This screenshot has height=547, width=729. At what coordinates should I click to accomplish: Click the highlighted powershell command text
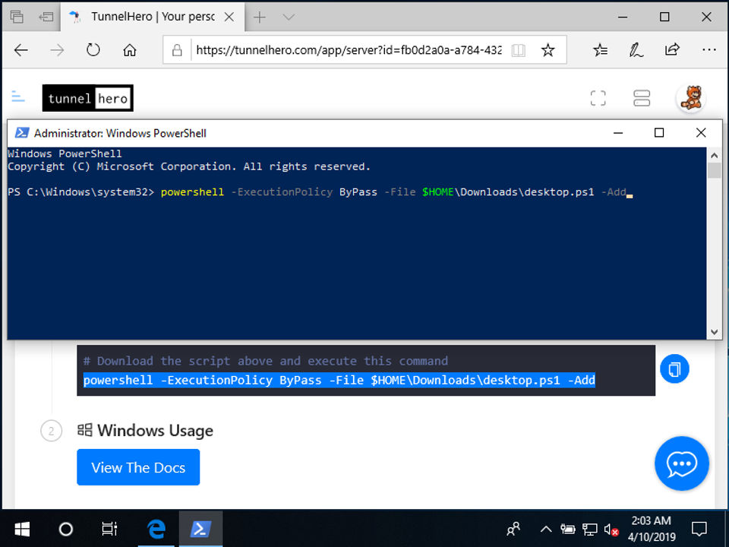339,381
